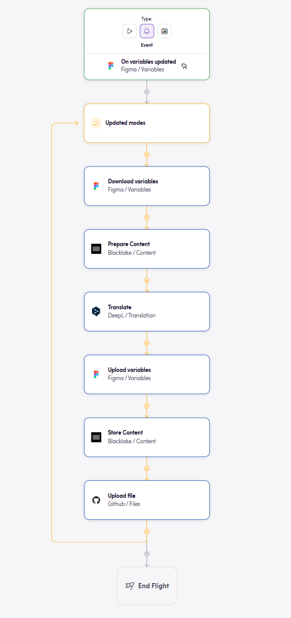The height and width of the screenshot is (618, 291).
Task: Add step between Prepare Content and Translate
Action: point(147,280)
